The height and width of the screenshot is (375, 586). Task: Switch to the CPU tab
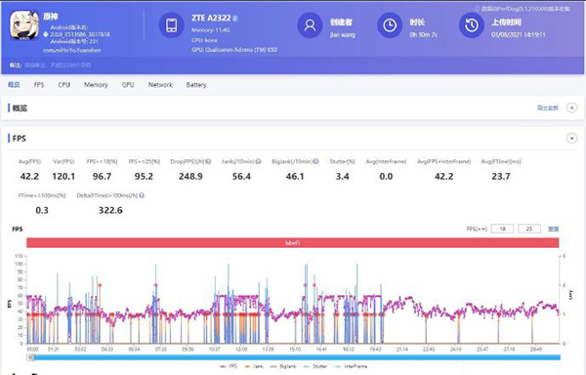coord(63,85)
